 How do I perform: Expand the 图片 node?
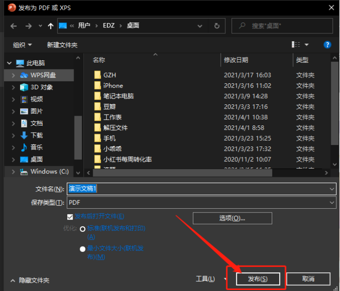[x=13, y=111]
